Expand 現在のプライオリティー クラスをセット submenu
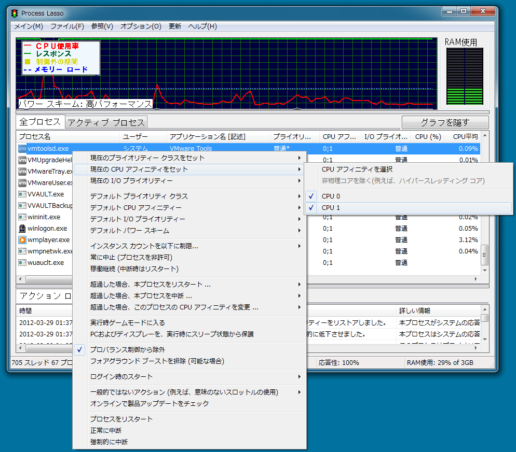The height and width of the screenshot is (452, 516). click(x=190, y=158)
